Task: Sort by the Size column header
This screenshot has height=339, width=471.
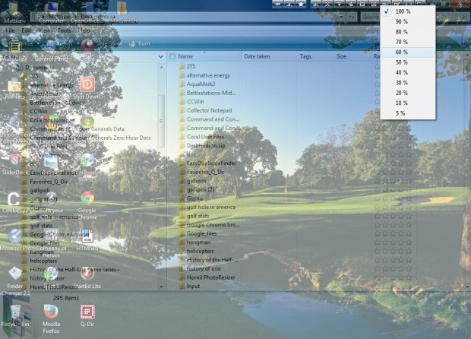Action: tap(352, 56)
